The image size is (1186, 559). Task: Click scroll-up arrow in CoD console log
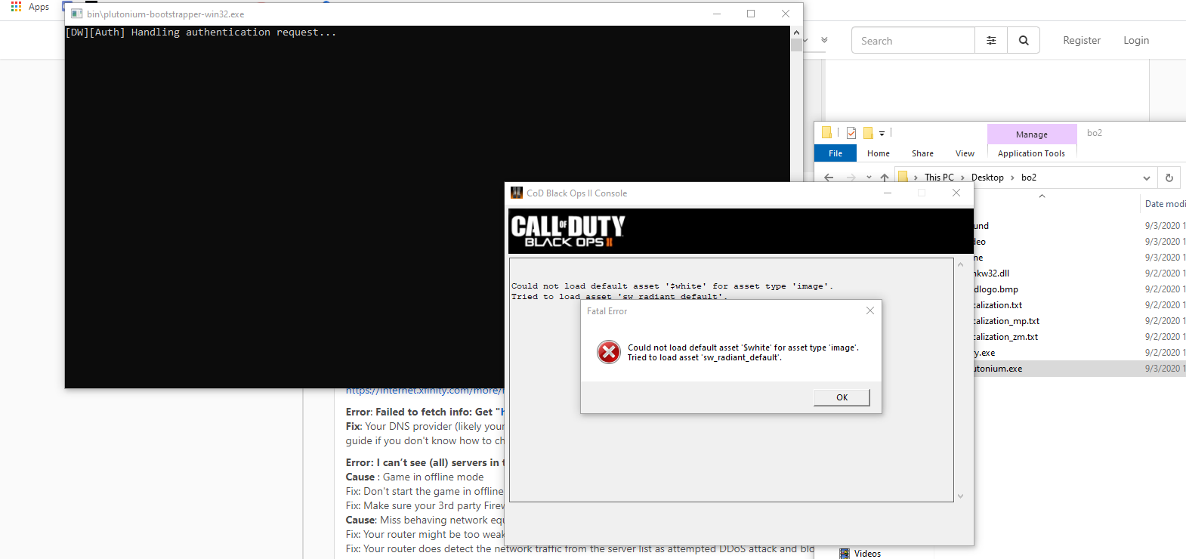961,264
